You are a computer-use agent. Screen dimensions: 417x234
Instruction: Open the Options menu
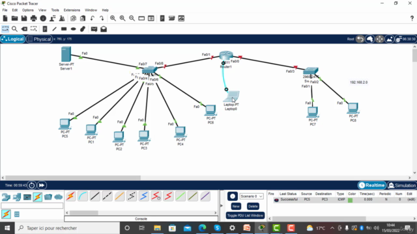point(27,10)
